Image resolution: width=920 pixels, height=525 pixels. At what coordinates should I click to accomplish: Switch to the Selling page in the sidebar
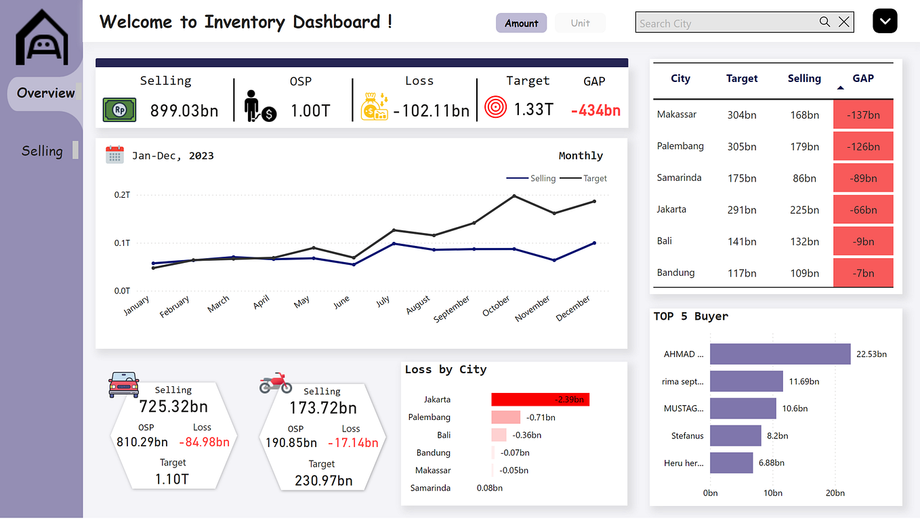click(42, 150)
